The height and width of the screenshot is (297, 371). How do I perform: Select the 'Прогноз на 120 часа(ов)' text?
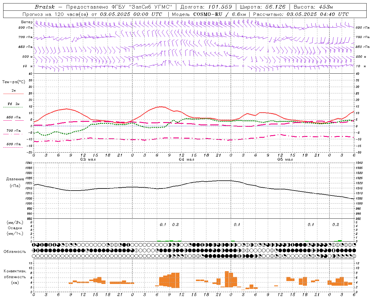point(56,14)
